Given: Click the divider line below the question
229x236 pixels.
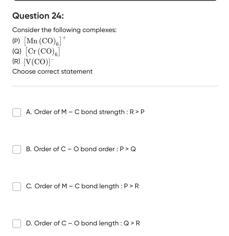Looking at the screenshot, I should tap(115, 86).
